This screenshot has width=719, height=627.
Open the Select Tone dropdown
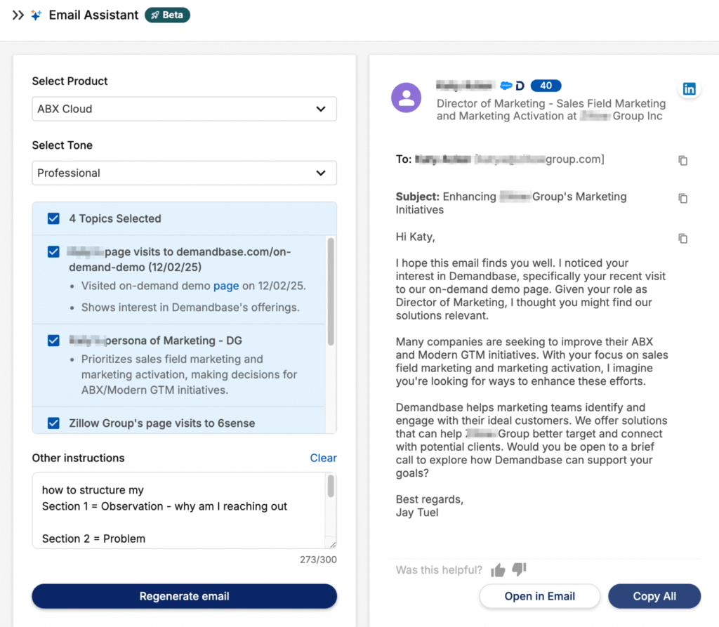tap(184, 173)
